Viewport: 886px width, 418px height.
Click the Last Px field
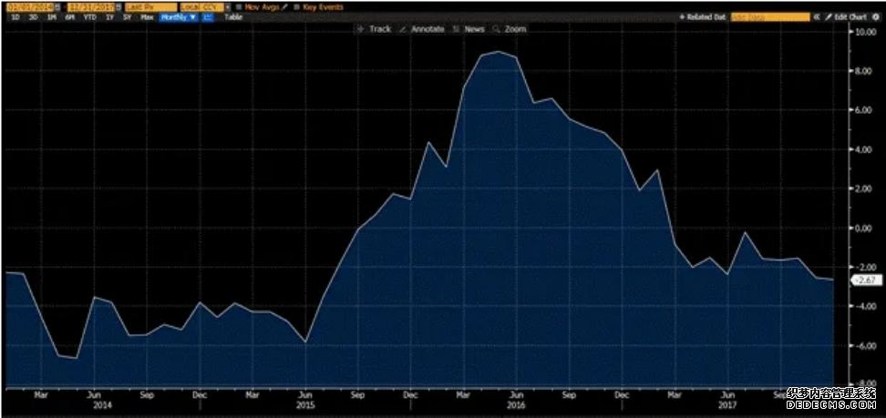tap(151, 7)
